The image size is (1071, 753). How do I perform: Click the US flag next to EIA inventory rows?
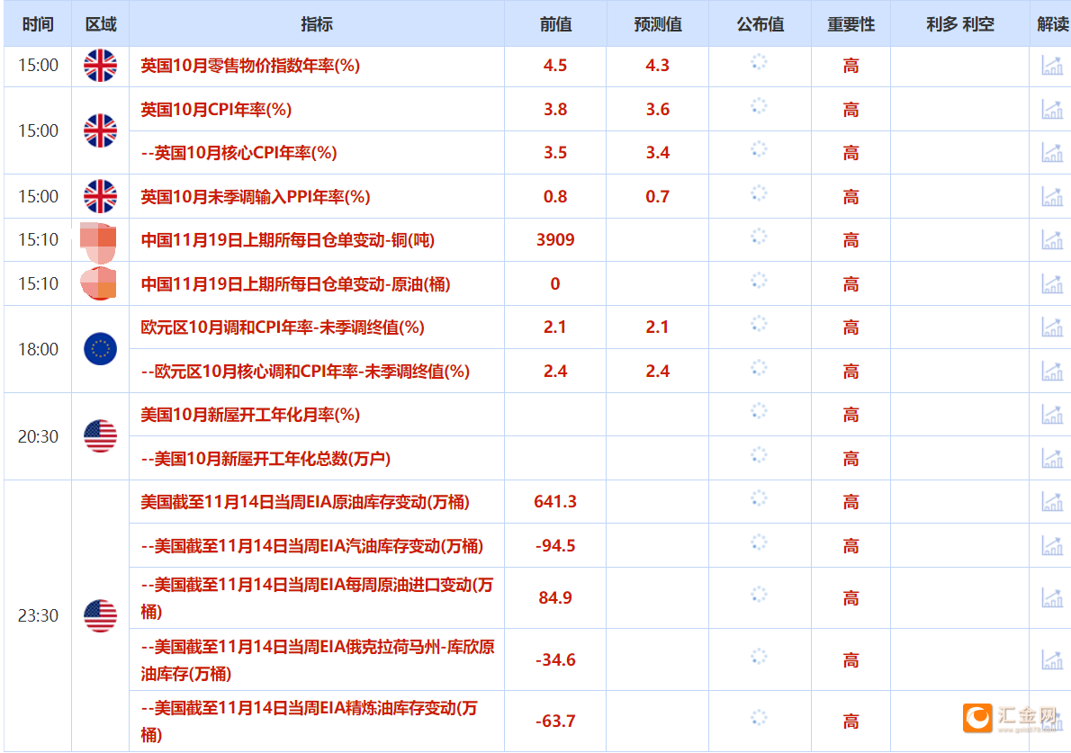click(100, 616)
